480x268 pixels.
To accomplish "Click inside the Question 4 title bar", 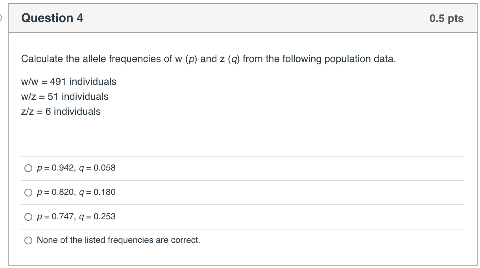I will [x=236, y=18].
